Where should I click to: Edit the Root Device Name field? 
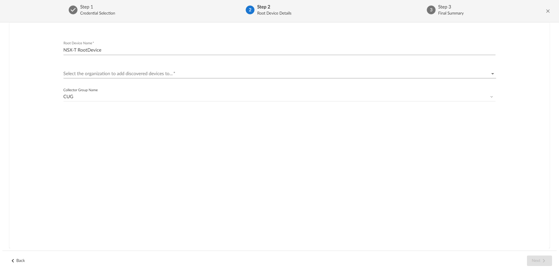click(279, 50)
